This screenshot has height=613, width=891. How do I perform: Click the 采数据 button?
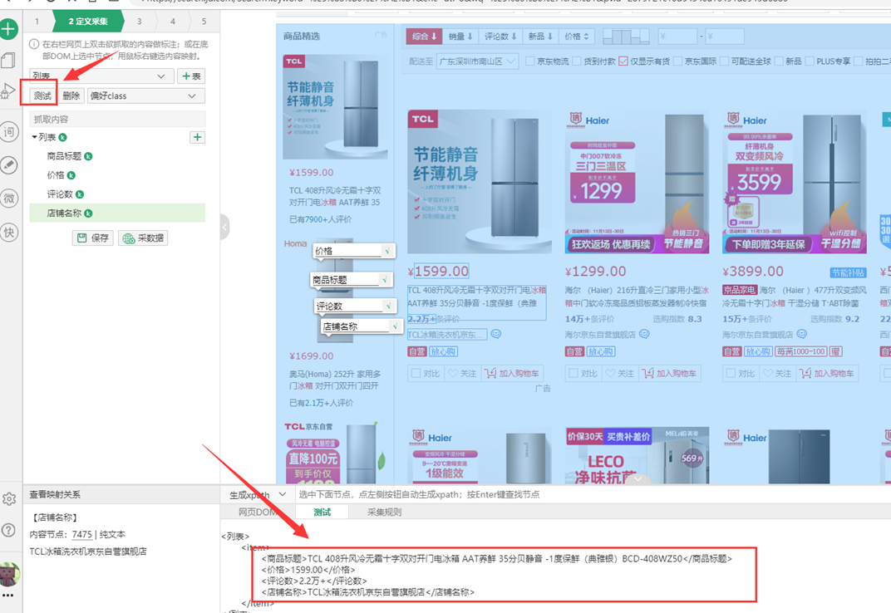143,238
